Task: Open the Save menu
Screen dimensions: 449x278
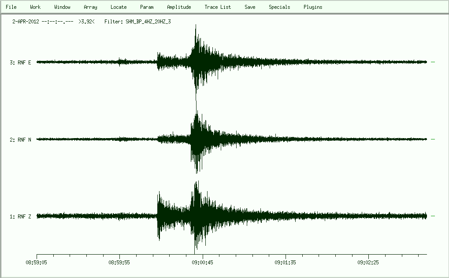Action: point(250,7)
